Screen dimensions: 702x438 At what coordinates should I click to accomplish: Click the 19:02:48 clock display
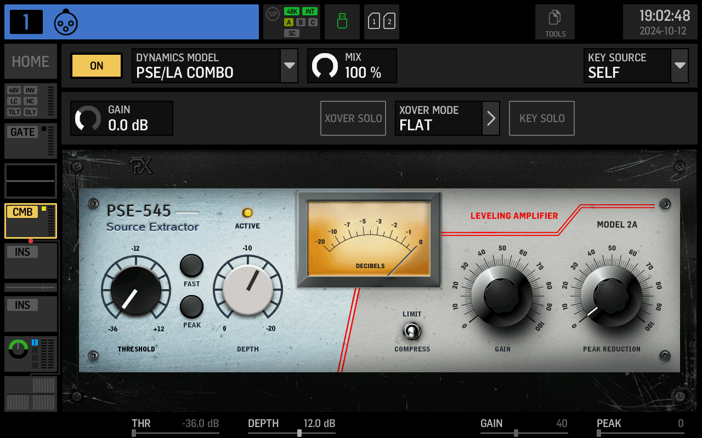pyautogui.click(x=665, y=15)
